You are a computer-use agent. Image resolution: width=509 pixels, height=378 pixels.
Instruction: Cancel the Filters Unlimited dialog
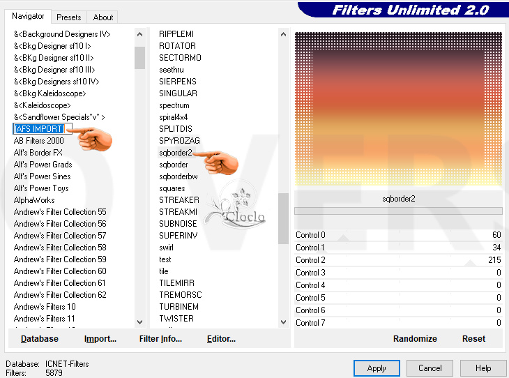coord(430,368)
